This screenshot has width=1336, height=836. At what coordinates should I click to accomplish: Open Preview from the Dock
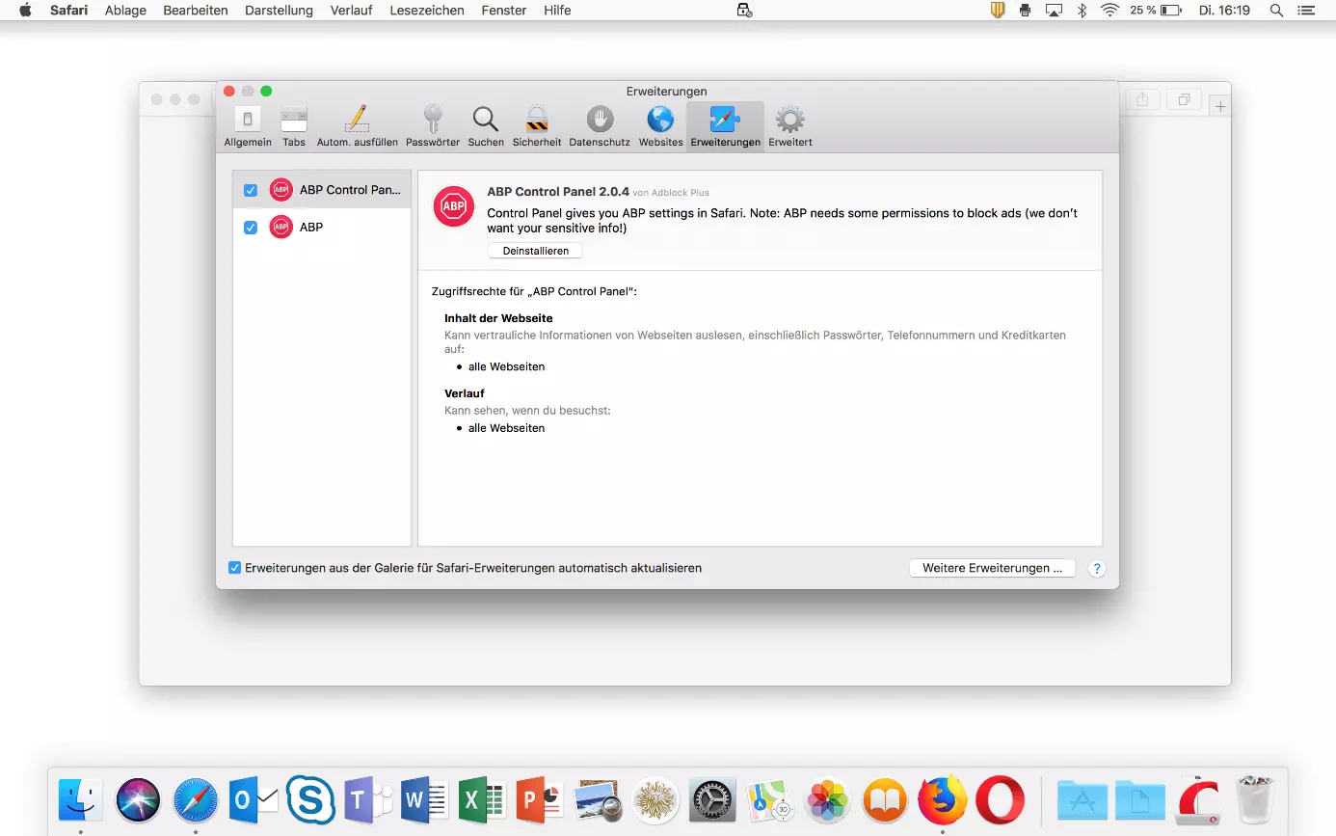coord(597,799)
